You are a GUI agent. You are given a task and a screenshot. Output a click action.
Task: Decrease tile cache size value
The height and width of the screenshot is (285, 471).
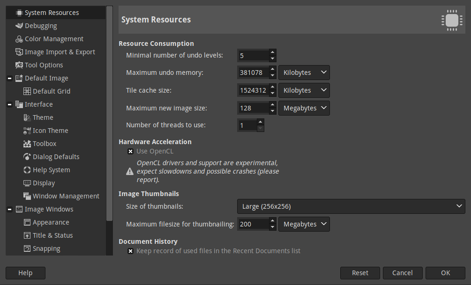[272, 94]
